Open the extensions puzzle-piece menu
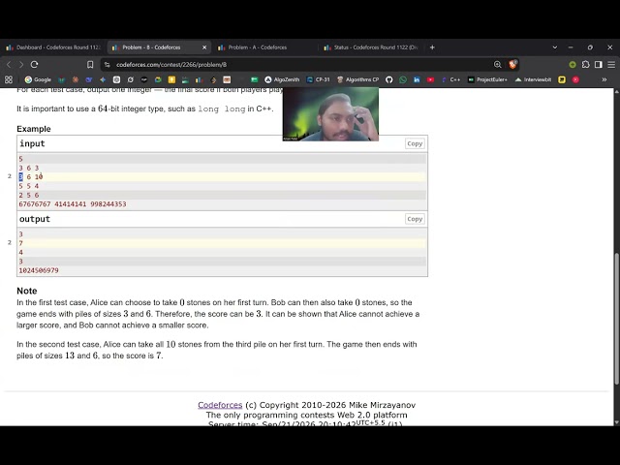 click(585, 65)
